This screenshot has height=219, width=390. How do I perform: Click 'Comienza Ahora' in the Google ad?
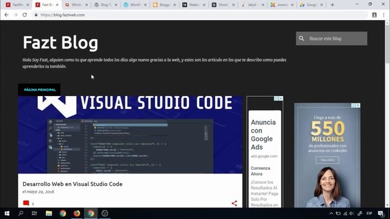click(260, 171)
